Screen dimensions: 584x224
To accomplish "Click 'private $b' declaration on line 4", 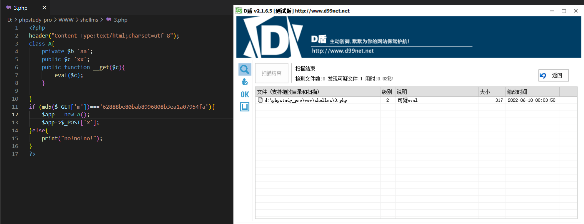I will tap(67, 51).
